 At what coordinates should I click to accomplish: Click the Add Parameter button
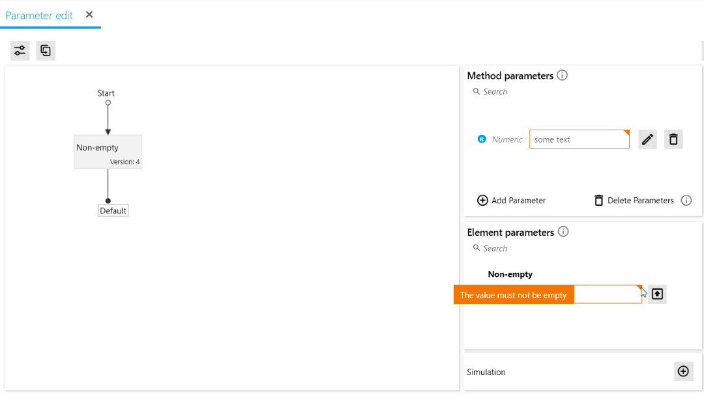[x=512, y=201]
